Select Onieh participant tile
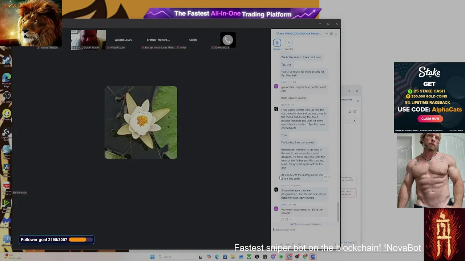Viewport: 465px width, 261px height. tap(193, 40)
